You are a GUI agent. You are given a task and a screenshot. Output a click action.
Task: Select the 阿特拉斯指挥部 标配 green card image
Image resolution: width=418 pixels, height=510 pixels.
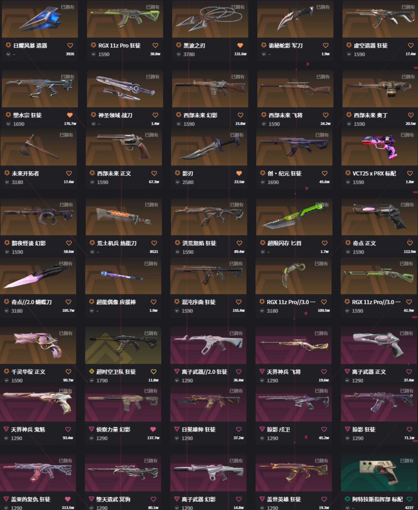click(379, 473)
